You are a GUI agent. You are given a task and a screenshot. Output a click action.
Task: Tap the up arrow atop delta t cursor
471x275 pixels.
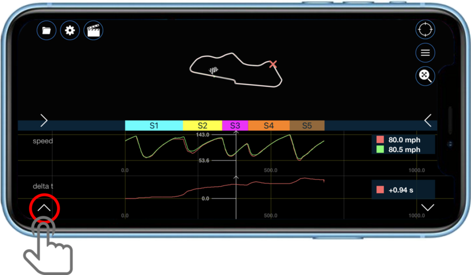click(236, 177)
